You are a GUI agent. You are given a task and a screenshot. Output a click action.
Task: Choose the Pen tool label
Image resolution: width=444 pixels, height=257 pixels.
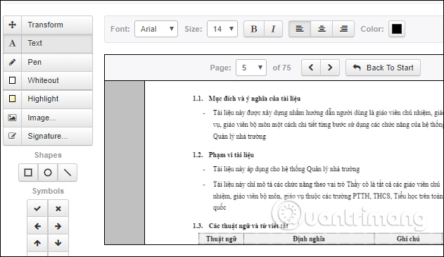click(x=34, y=62)
